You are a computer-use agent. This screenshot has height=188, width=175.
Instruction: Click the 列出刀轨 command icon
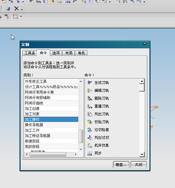(90, 114)
